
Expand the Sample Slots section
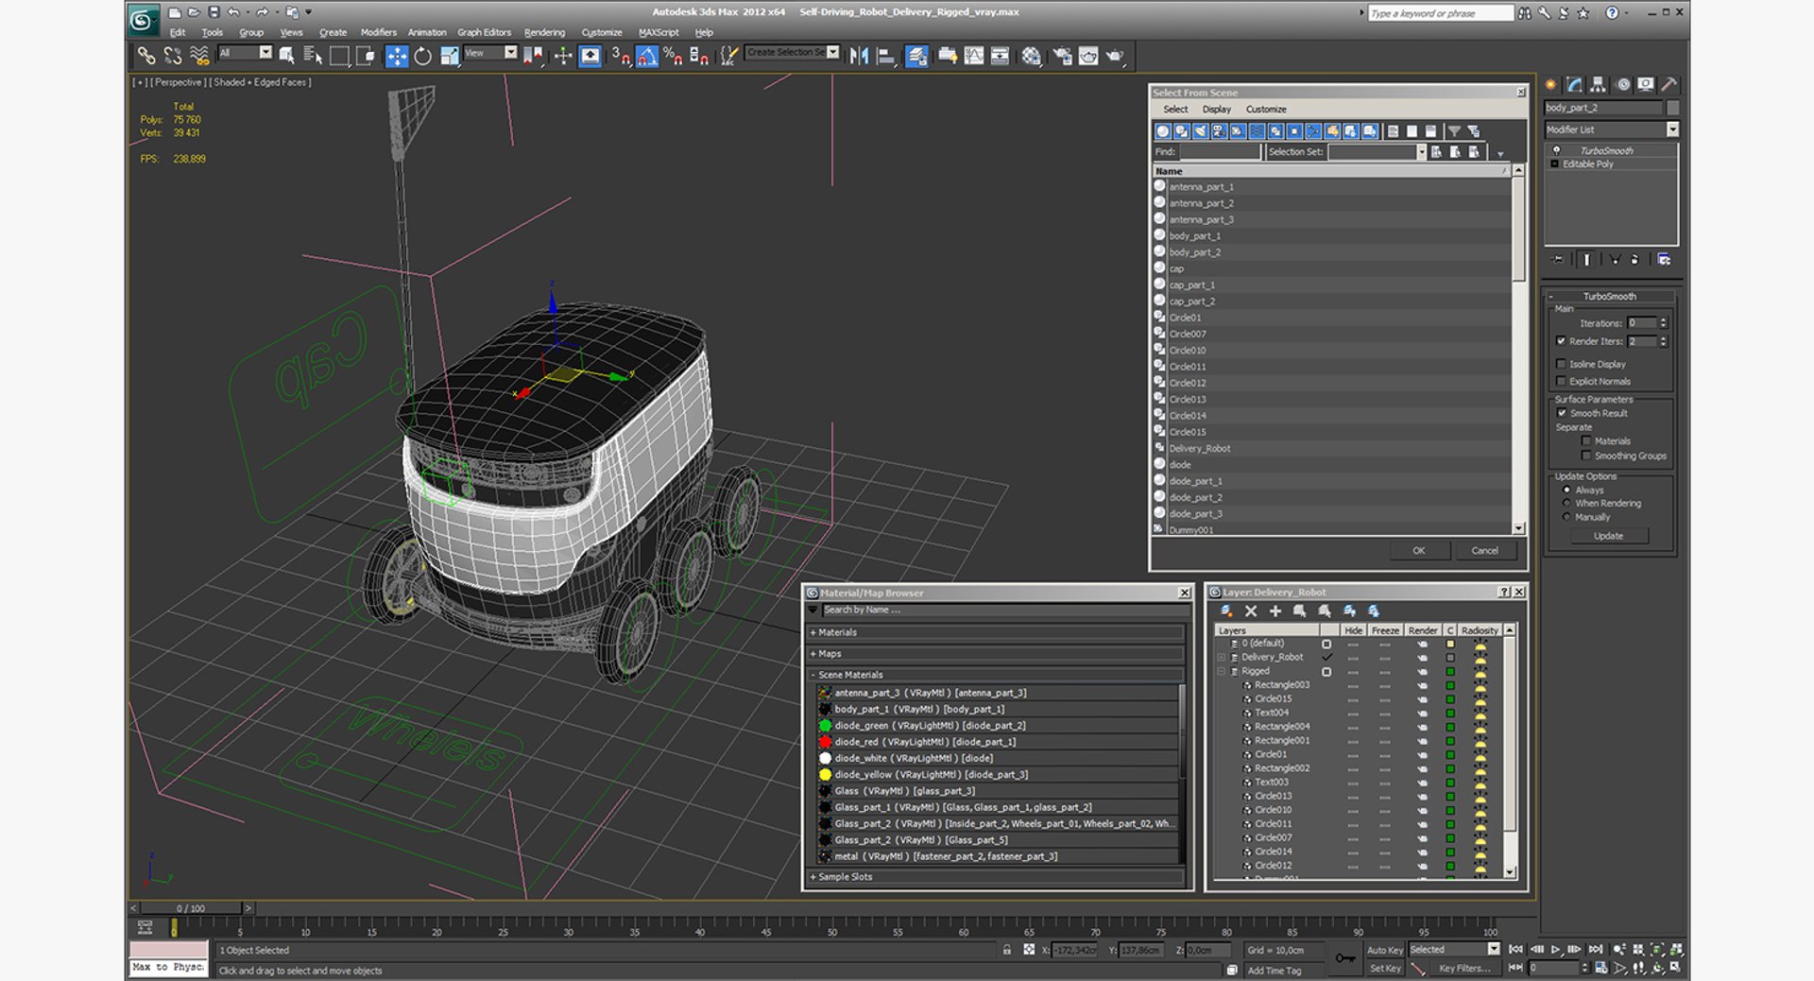point(997,877)
